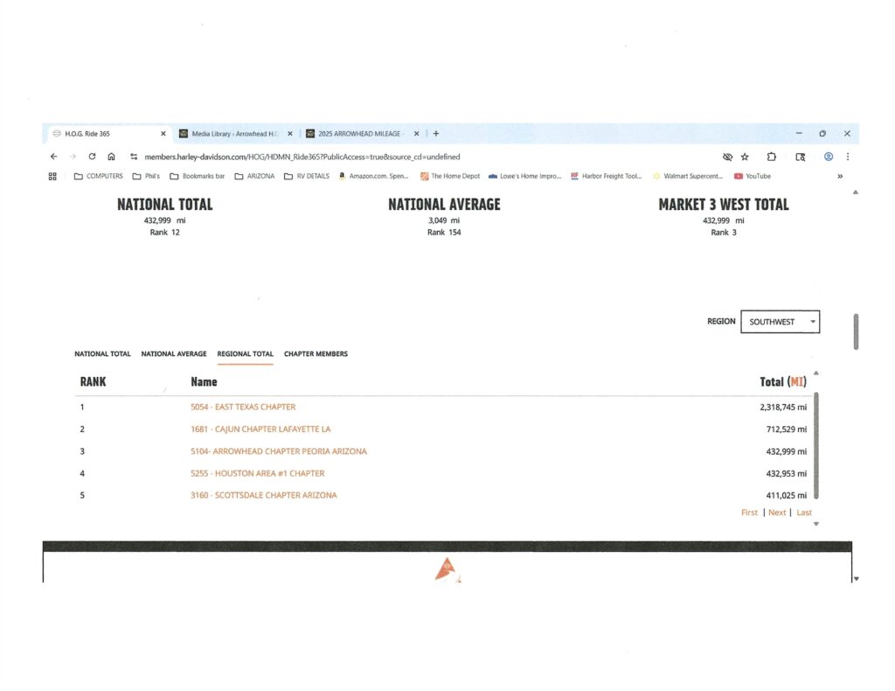895x691 pixels.
Task: Select the National Total leaderboard tab
Action: coord(103,354)
